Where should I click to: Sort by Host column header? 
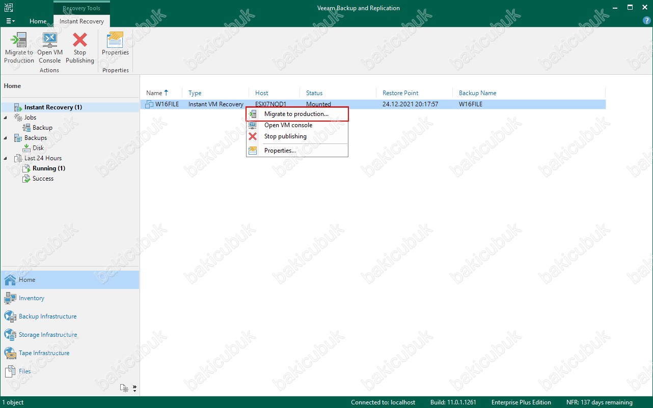[x=262, y=93]
